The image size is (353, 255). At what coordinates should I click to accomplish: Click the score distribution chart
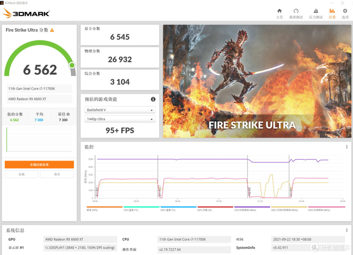pos(40,140)
